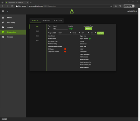Click the Signal Present green indicator

[x=90, y=39]
